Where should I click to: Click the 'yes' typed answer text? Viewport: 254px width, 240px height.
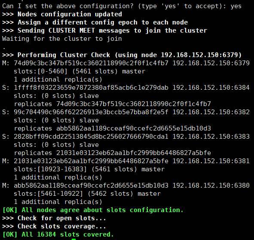(236, 6)
